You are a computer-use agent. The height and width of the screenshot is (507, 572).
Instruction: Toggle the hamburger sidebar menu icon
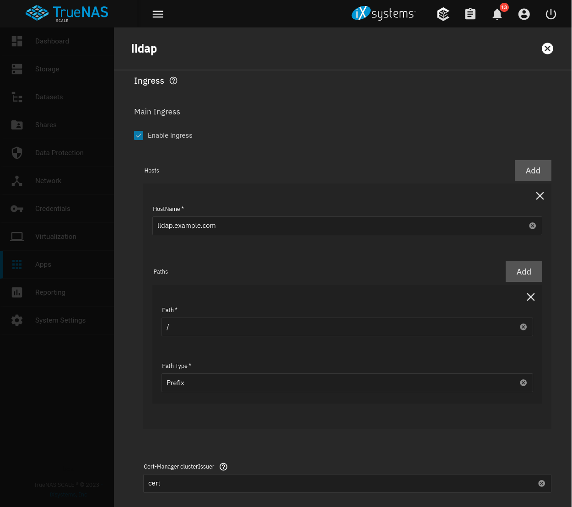[x=158, y=14]
